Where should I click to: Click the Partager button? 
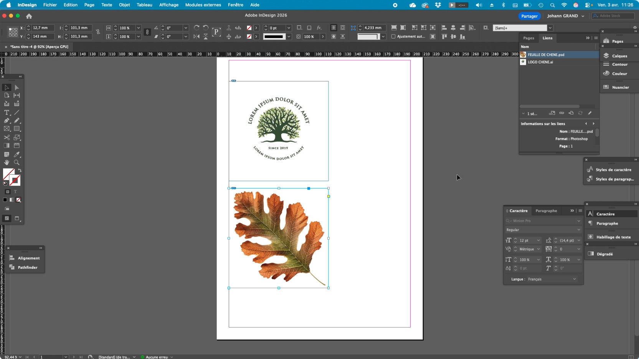[x=529, y=16]
